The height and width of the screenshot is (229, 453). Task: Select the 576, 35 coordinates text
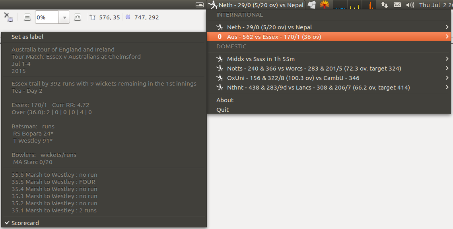(x=109, y=17)
